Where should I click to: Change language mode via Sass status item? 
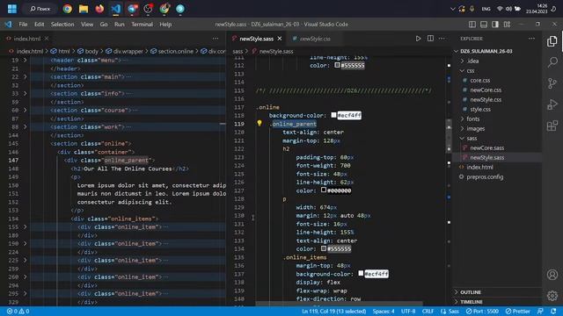(450, 312)
